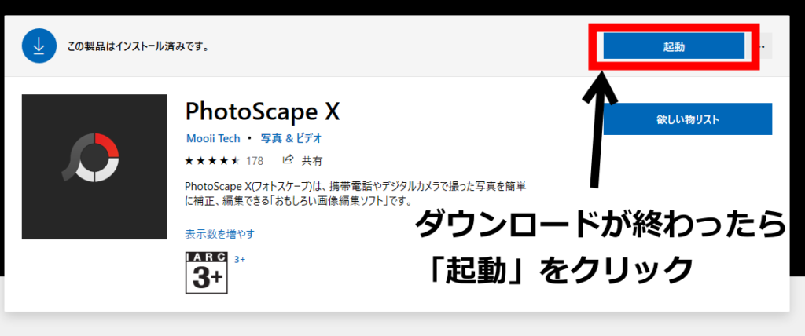Screen dimensions: 805x336
Task: Click the share icon beside 共有
Action: tap(288, 160)
